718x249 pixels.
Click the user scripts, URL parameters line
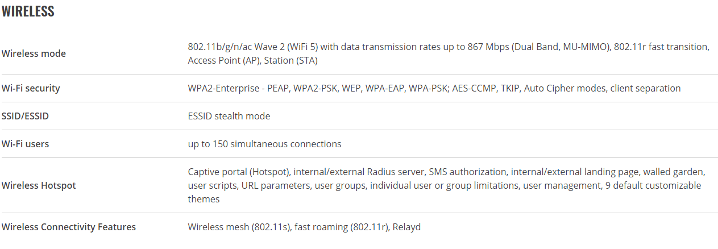click(445, 185)
